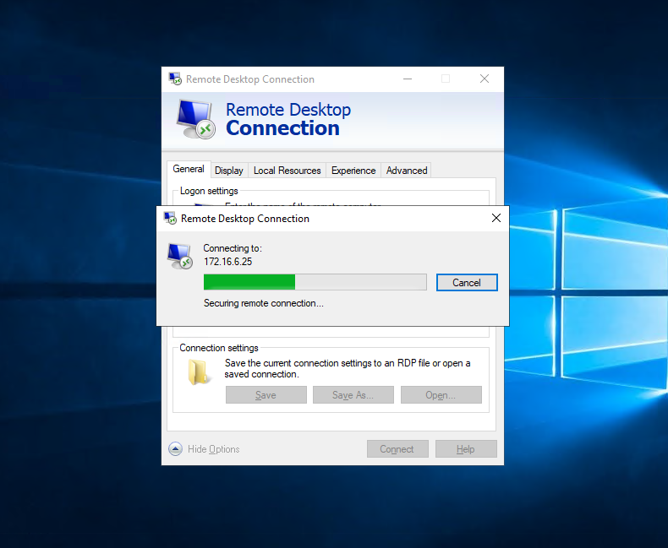Click the 'Connecting to:' label
This screenshot has width=668, height=548.
tap(233, 248)
